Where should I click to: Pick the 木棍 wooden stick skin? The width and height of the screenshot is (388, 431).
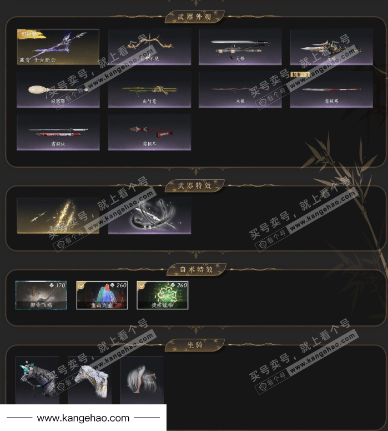240,89
